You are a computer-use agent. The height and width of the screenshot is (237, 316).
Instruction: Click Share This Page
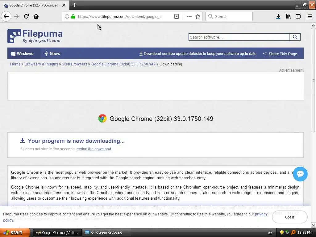(280, 54)
